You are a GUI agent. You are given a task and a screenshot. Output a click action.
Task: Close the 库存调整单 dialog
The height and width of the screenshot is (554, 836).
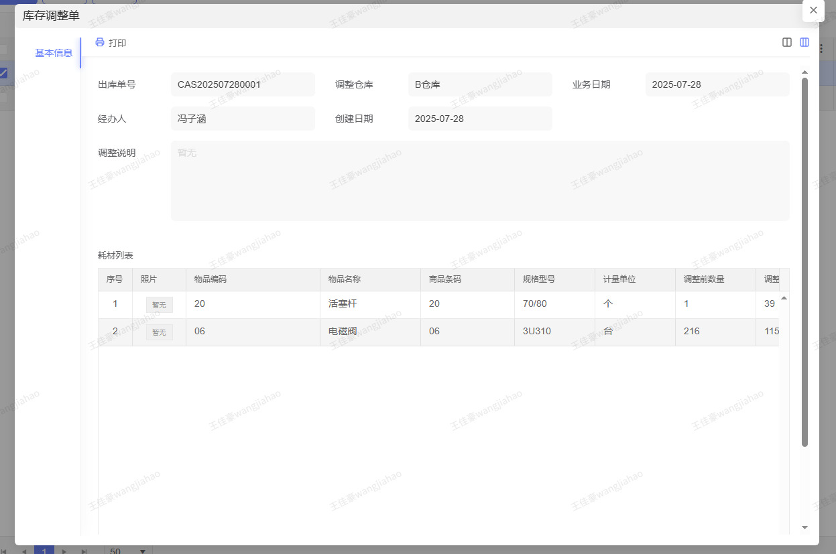click(813, 11)
